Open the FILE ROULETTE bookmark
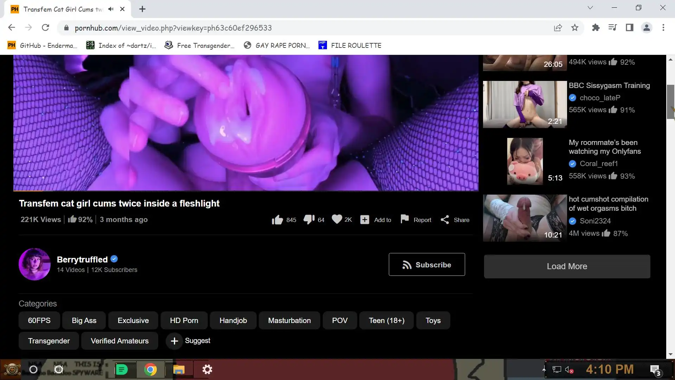The image size is (675, 380). tap(350, 45)
